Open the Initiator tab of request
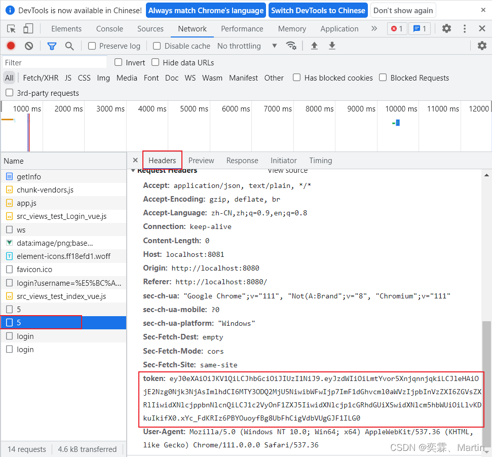This screenshot has width=492, height=457. pyautogui.click(x=284, y=161)
